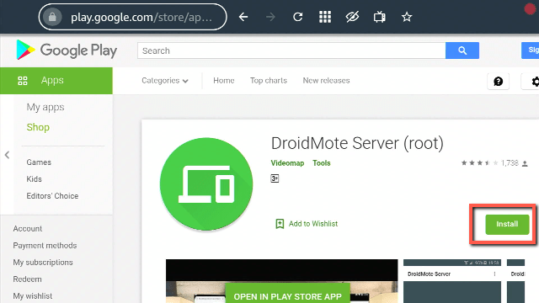This screenshot has height=303, width=539.
Task: Open the Redeem link
Action: pos(27,279)
